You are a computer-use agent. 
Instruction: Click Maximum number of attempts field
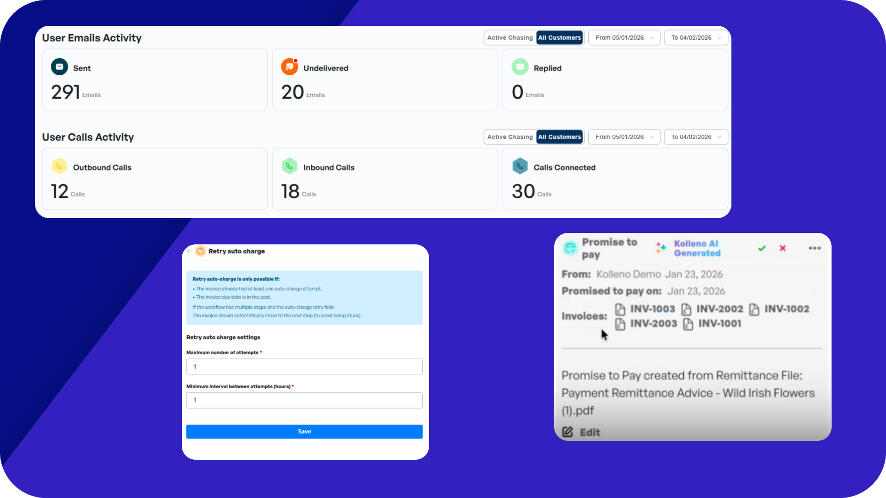tap(304, 367)
